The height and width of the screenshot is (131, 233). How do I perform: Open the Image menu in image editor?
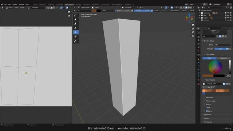point(22,7)
